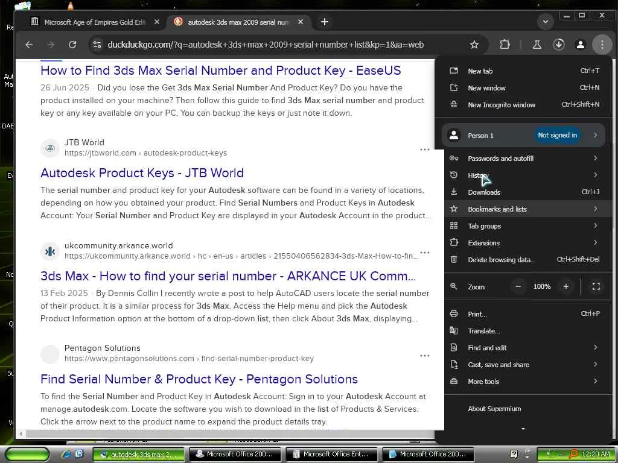Viewport: 618px width, 463px height.
Task: Close the three-dot browser menu button
Action: point(602,45)
